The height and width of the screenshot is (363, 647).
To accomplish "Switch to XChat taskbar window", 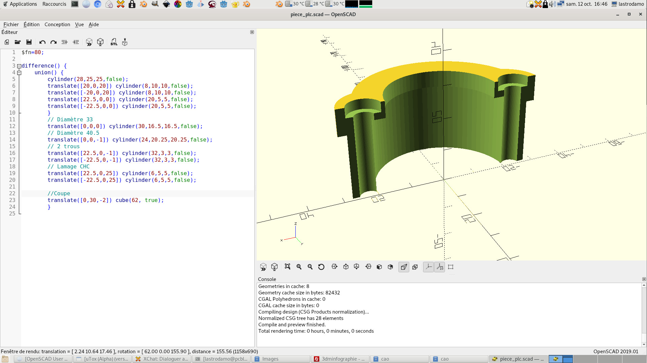I will (162, 359).
